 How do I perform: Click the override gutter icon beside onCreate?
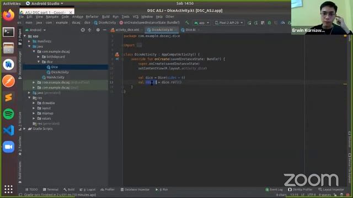pyautogui.click(x=117, y=59)
